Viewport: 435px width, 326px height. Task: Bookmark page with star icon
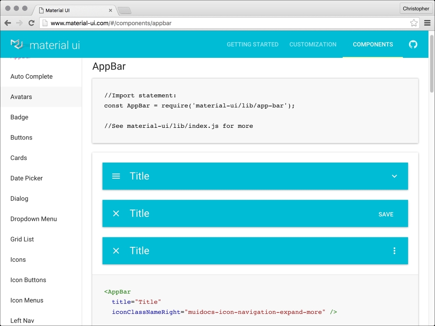point(414,23)
